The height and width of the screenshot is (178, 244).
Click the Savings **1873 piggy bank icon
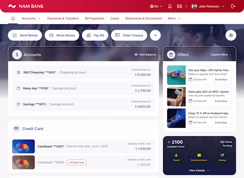click(18, 104)
